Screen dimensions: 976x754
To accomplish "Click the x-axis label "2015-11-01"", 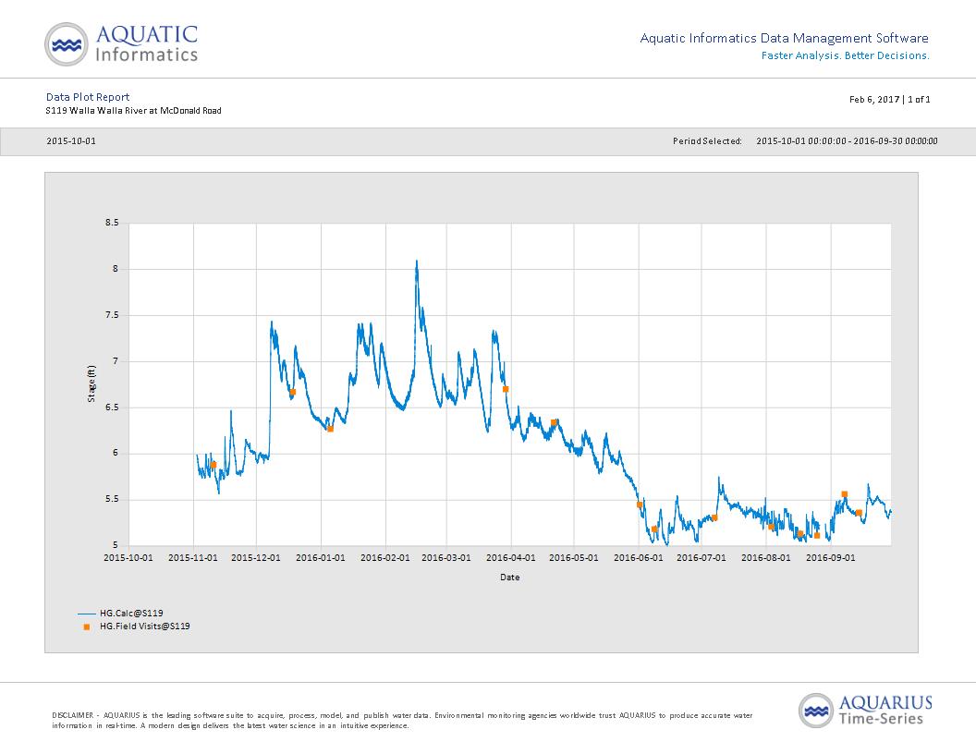I will pyautogui.click(x=193, y=558).
